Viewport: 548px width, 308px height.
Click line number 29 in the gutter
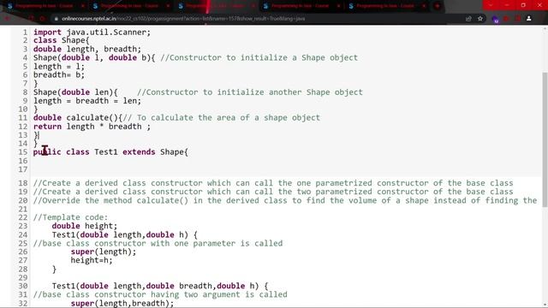pyautogui.click(x=23, y=277)
